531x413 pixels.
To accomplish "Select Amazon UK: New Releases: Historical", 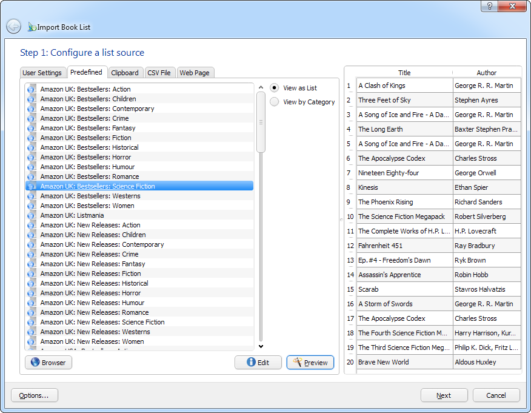I will [139, 283].
